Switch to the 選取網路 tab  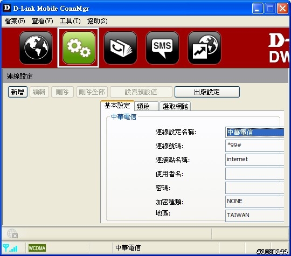click(x=175, y=106)
